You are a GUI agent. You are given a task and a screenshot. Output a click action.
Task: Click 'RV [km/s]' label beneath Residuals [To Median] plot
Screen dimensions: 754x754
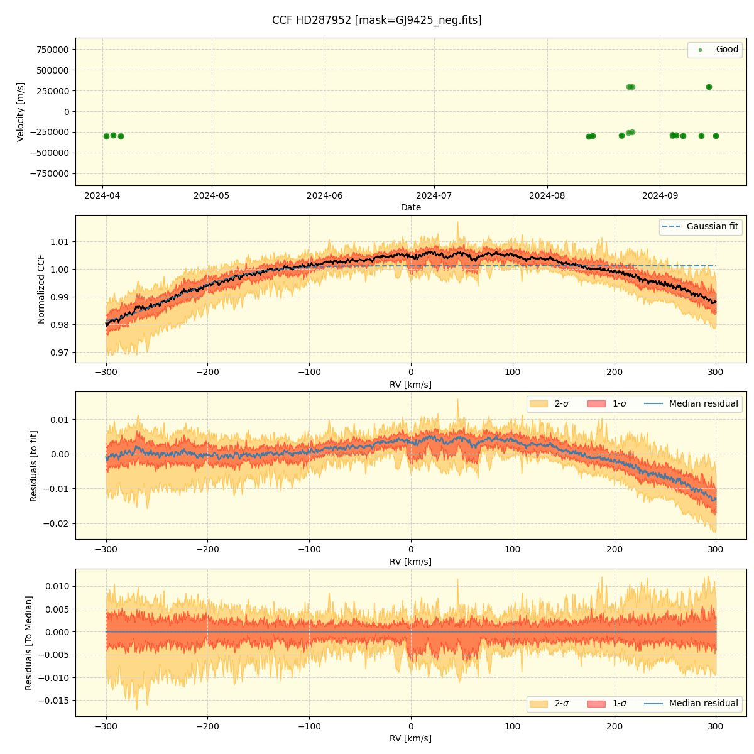(x=411, y=738)
